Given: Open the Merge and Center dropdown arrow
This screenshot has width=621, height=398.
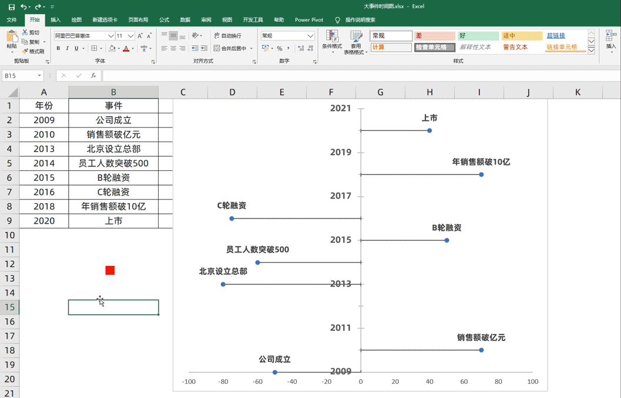Looking at the screenshot, I should pyautogui.click(x=251, y=48).
